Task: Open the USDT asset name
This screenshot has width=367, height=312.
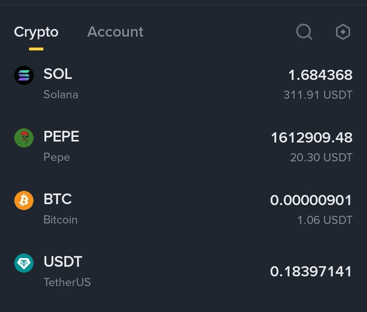Action: click(x=63, y=262)
